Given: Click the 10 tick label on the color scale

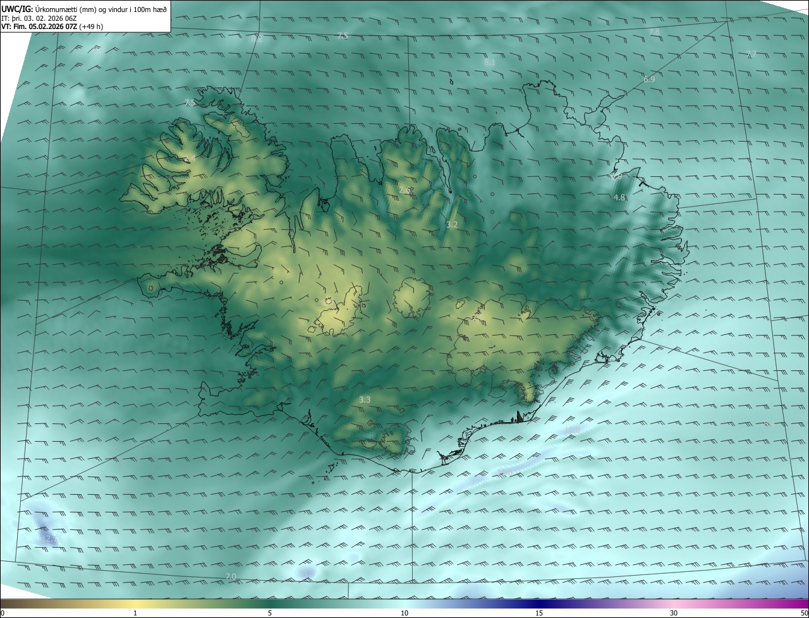Looking at the screenshot, I should coord(404,613).
